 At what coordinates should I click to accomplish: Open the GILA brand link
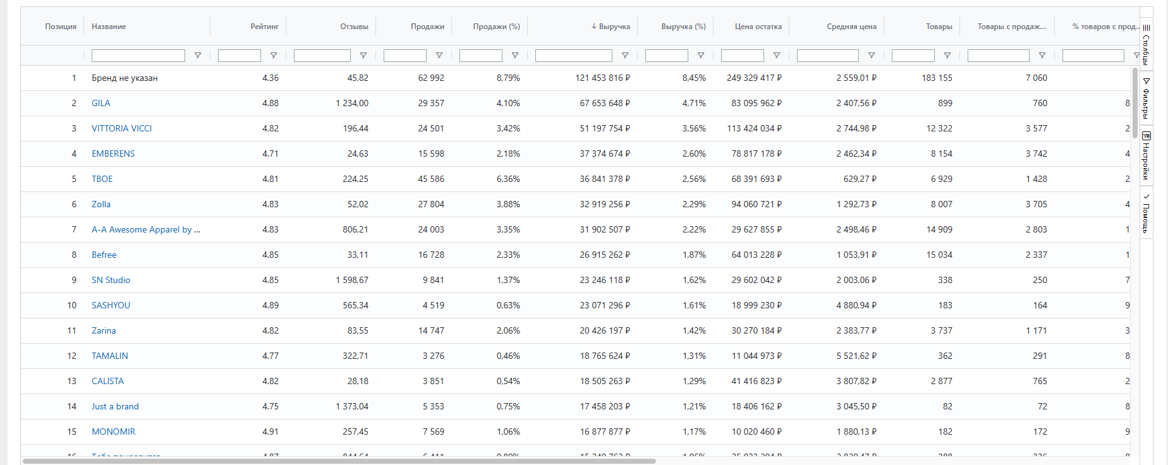101,103
